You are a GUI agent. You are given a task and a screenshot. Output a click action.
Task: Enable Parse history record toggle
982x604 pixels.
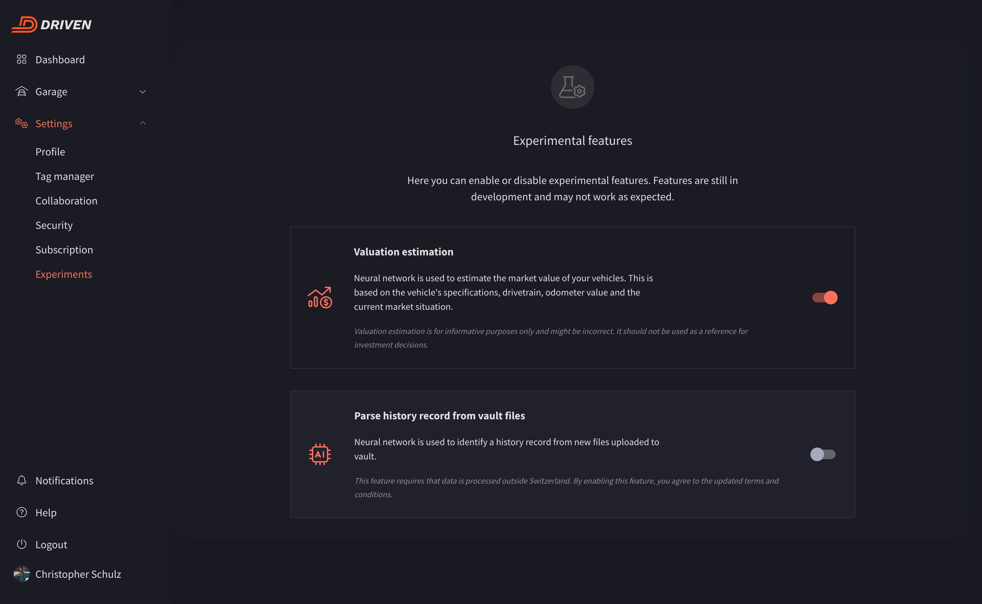[x=822, y=454]
